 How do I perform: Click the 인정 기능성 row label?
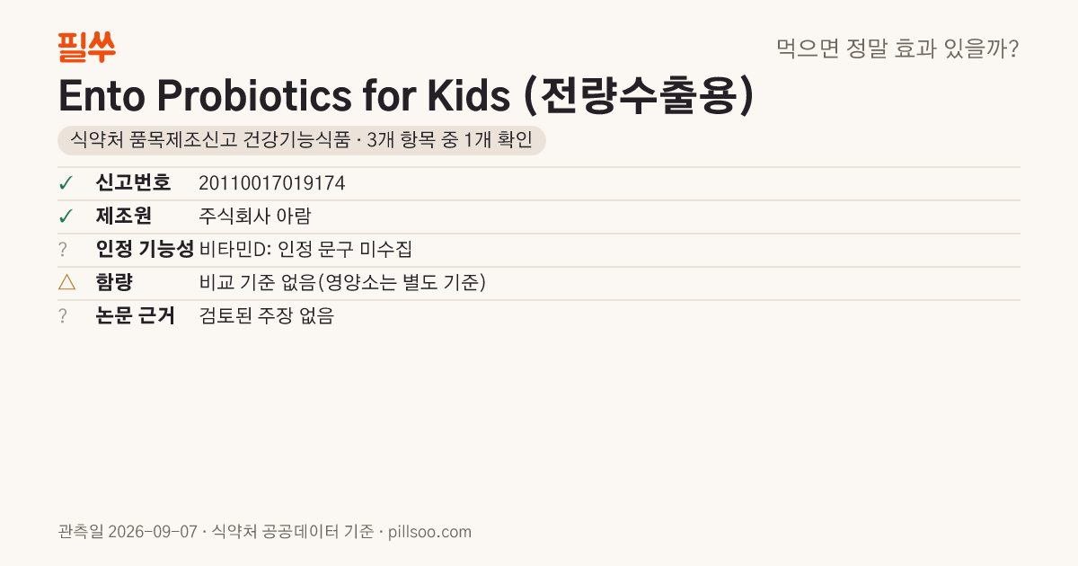pos(145,250)
